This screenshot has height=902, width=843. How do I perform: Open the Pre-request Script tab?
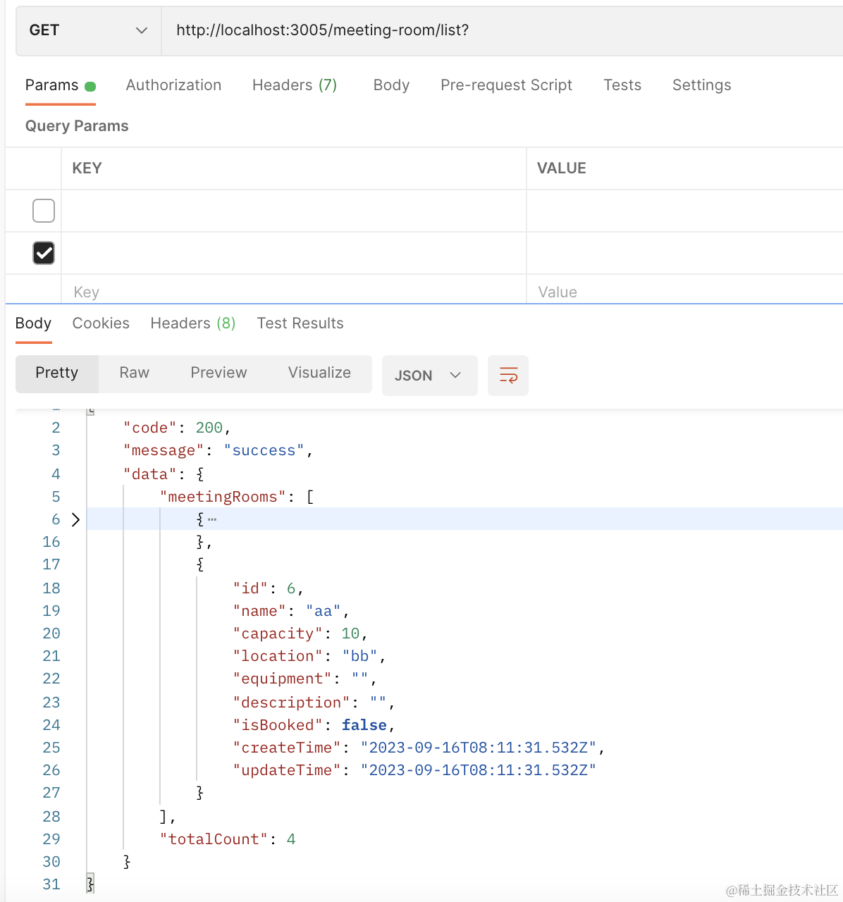pos(506,85)
